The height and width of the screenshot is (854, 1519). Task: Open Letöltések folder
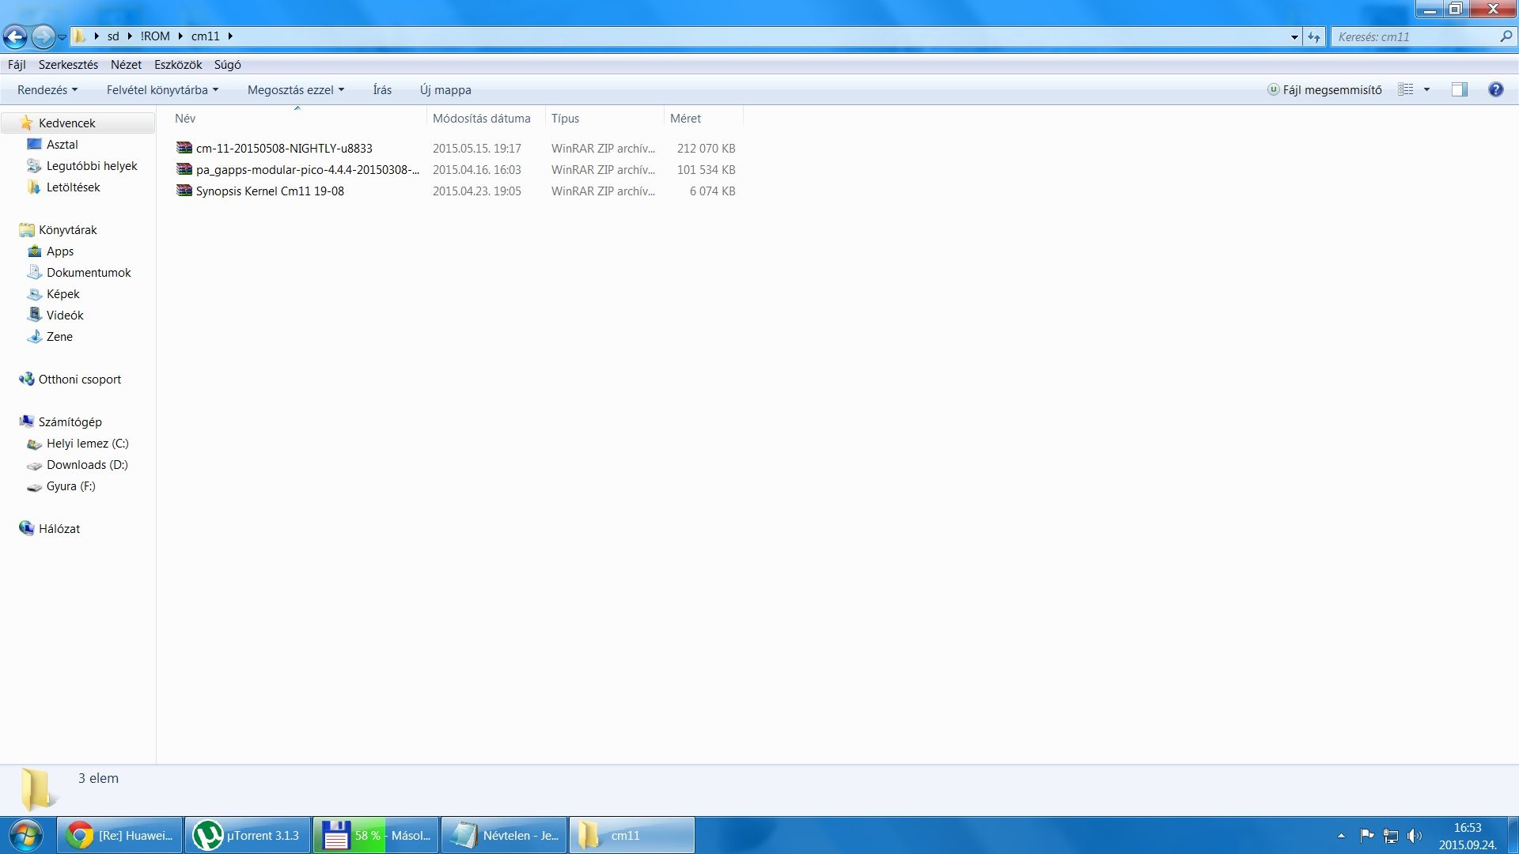(x=73, y=187)
